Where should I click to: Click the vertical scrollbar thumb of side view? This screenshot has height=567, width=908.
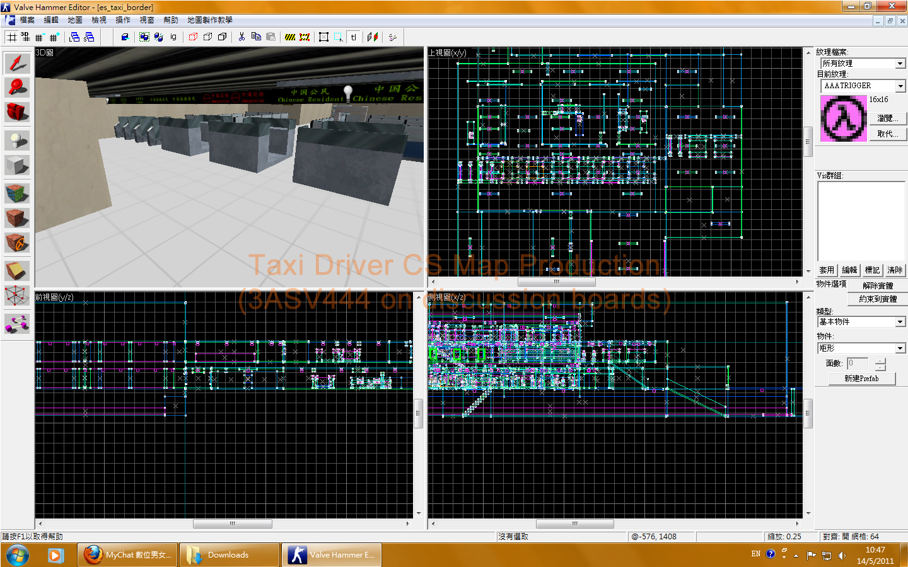coord(808,414)
